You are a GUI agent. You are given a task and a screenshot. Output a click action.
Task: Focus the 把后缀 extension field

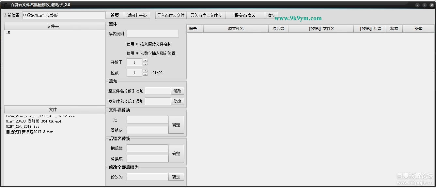point(148,148)
